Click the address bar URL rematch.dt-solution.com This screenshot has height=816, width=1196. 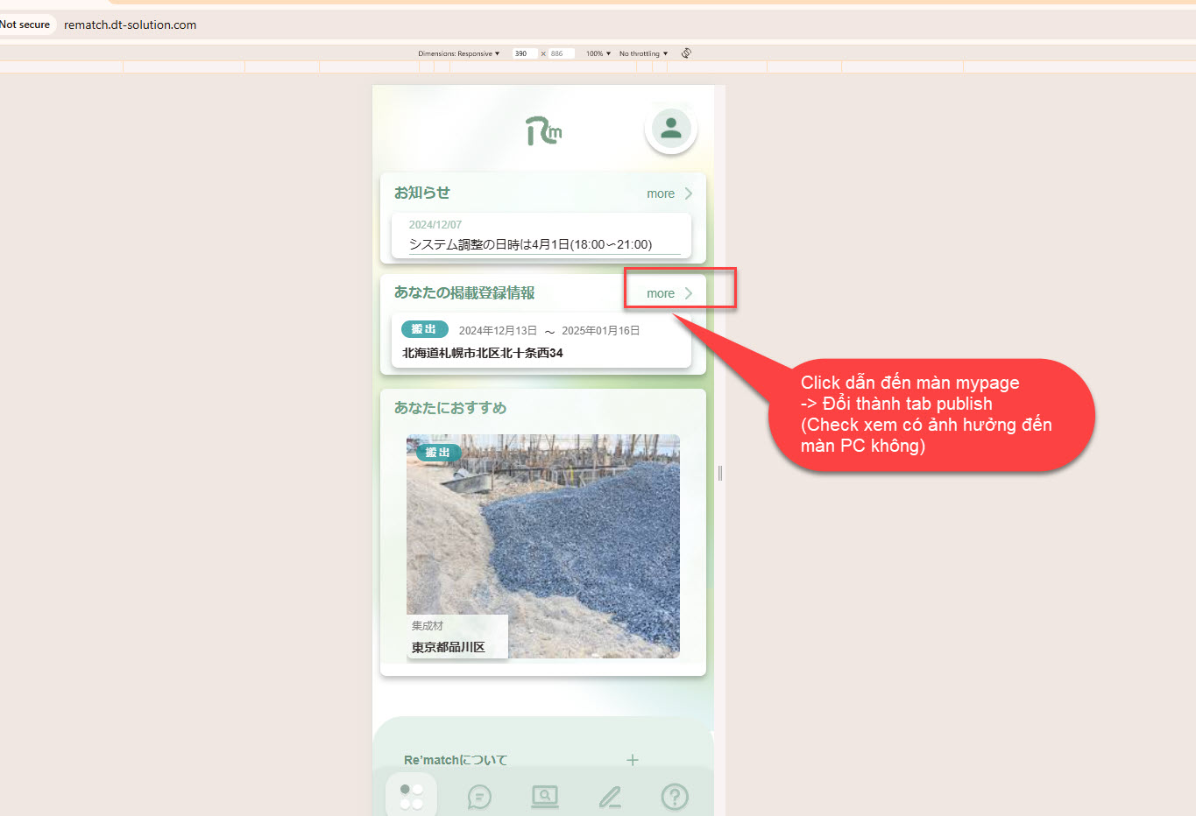tap(130, 25)
